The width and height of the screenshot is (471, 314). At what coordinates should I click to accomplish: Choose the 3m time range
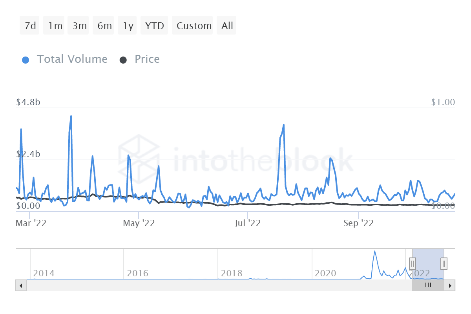click(80, 26)
